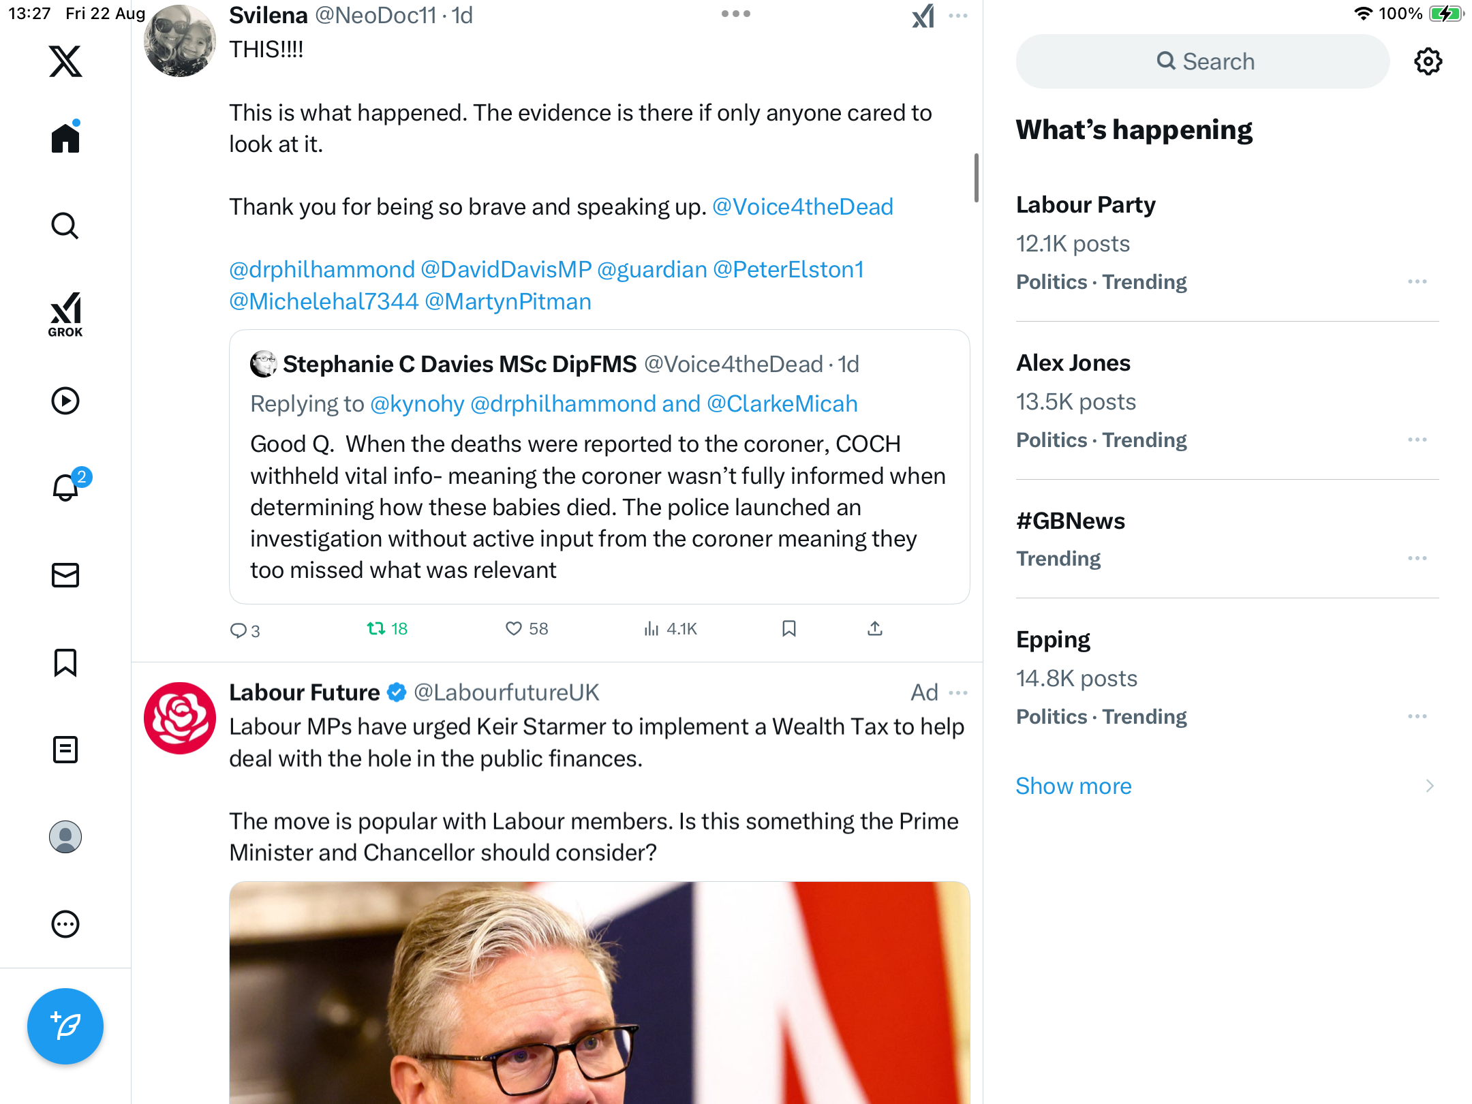Open the notifications bell

[x=65, y=487]
